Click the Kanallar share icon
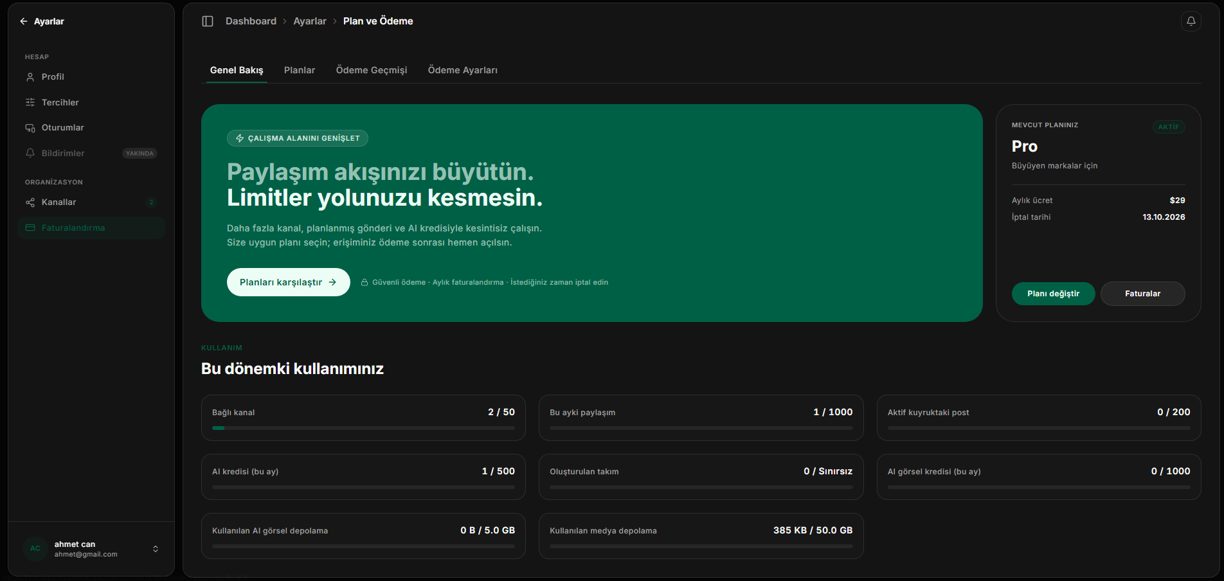Viewport: 1224px width, 581px height. click(30, 202)
